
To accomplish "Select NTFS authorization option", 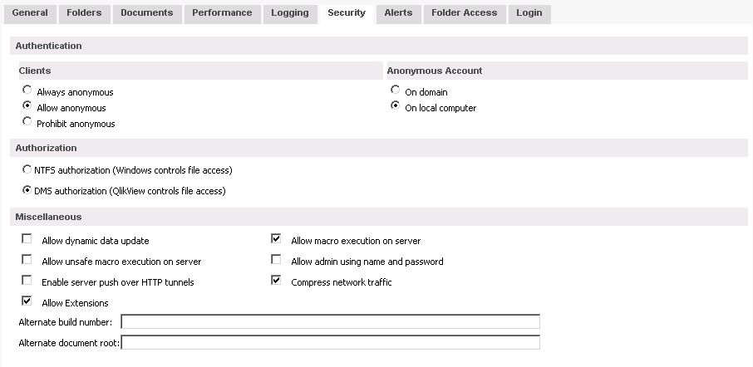I will (27, 169).
